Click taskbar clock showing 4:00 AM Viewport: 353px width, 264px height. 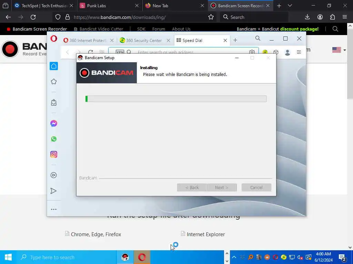click(323, 257)
